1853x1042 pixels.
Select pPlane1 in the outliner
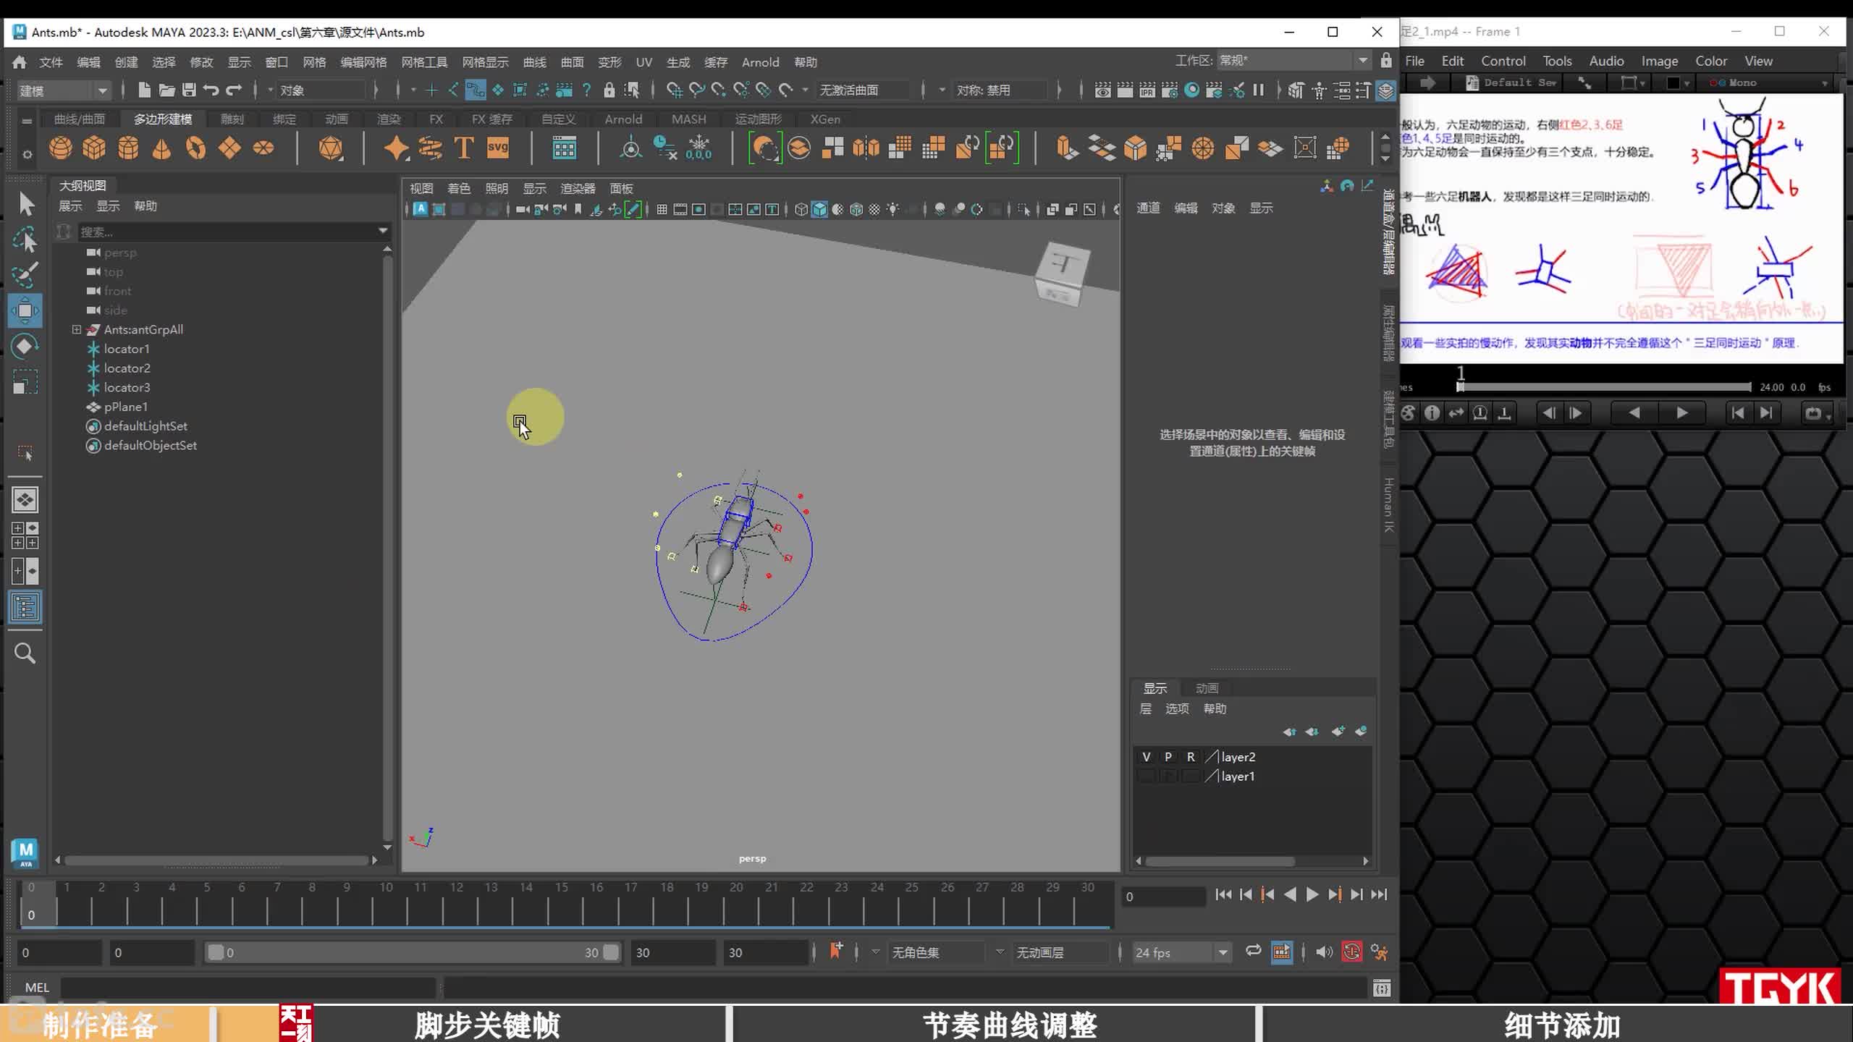pos(126,407)
